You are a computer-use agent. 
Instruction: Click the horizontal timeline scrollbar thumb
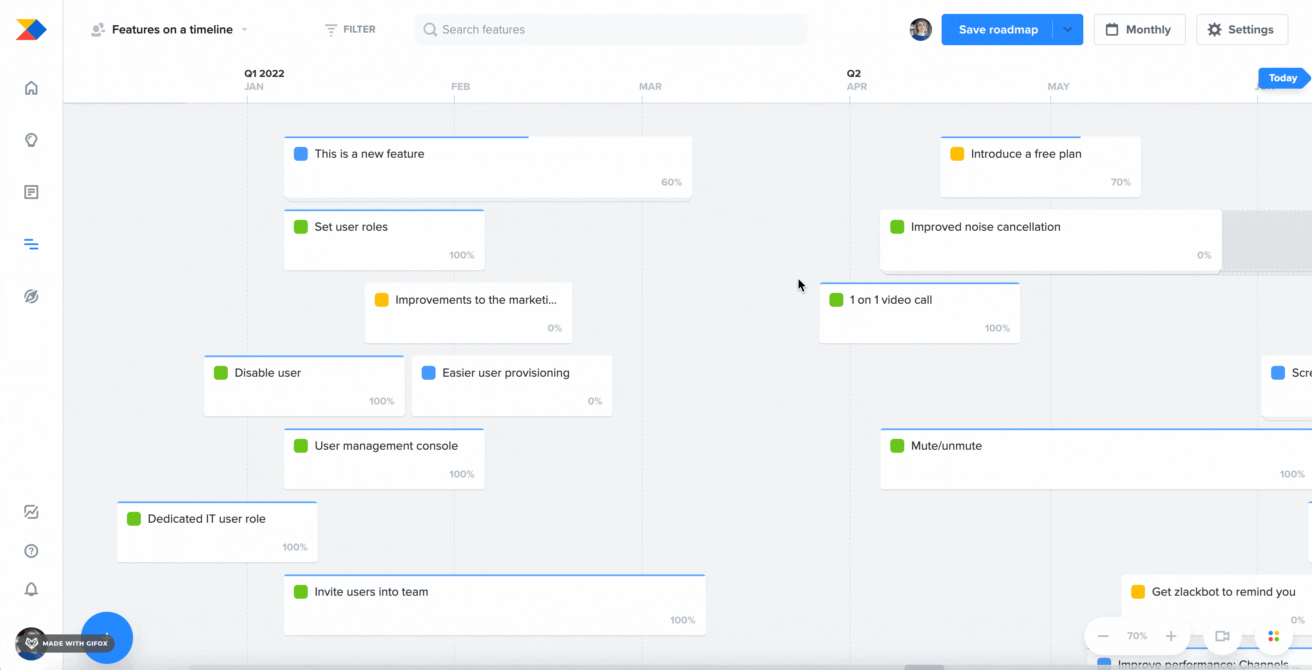[x=924, y=667]
